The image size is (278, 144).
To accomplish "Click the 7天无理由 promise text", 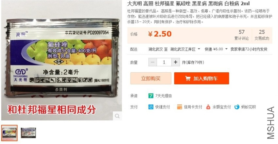I will [164, 96].
